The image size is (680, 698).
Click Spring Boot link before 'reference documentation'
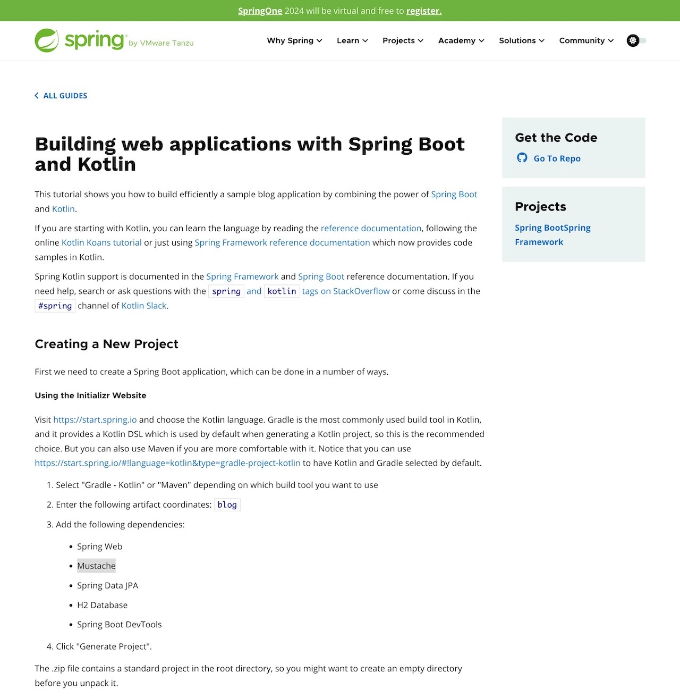click(321, 276)
